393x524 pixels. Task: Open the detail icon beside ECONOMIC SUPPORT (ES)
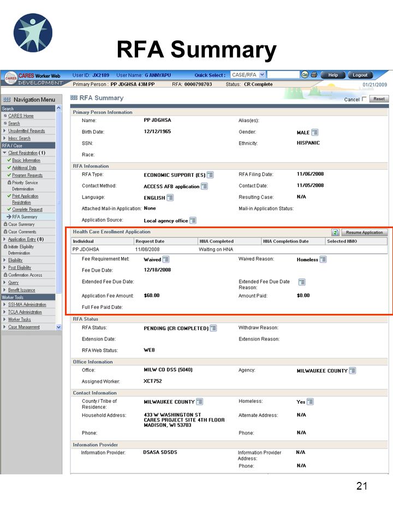[x=210, y=175]
